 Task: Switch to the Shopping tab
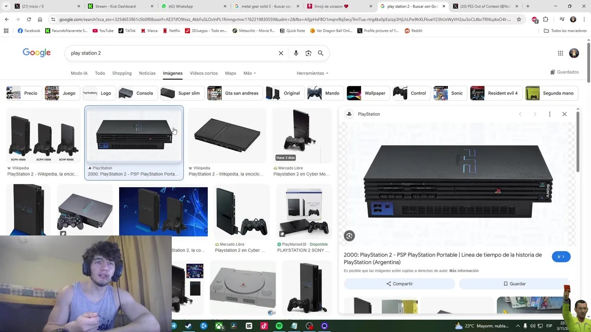[122, 73]
